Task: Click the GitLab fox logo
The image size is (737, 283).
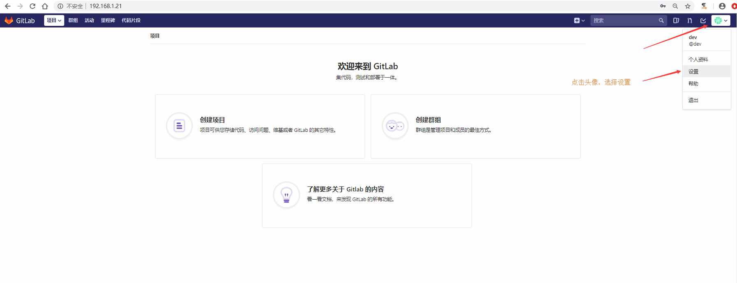Action: (9, 20)
